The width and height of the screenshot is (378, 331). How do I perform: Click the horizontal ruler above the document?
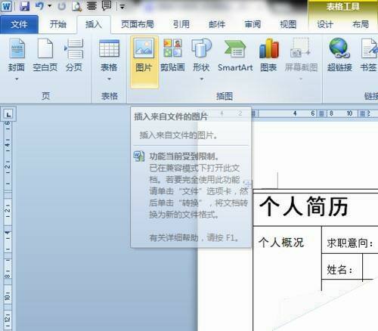click(315, 113)
